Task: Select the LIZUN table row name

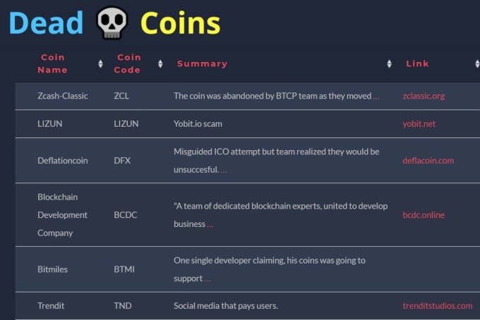Action: pos(50,124)
